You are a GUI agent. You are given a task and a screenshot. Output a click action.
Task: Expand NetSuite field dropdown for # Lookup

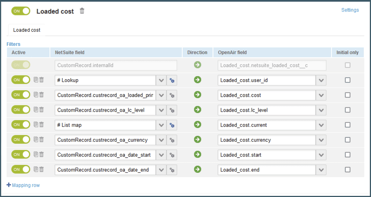pyautogui.click(x=161, y=80)
